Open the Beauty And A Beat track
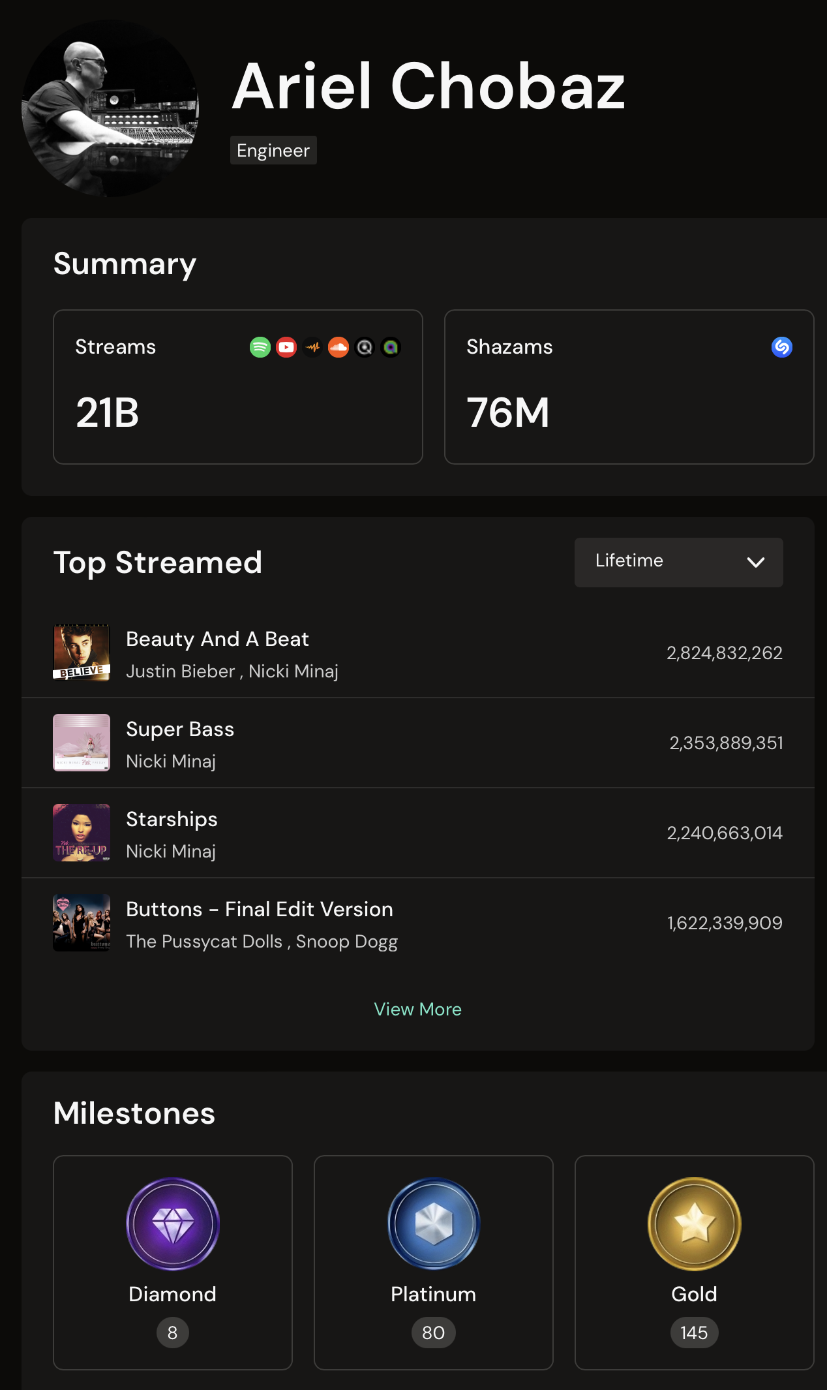This screenshot has width=827, height=1390. tap(218, 640)
